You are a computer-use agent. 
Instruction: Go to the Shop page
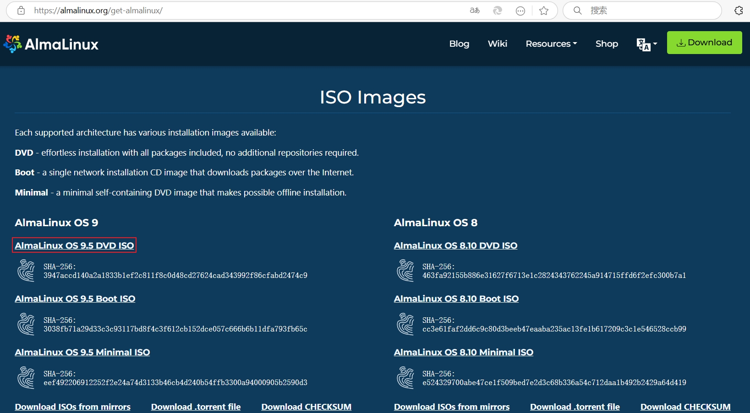[607, 44]
